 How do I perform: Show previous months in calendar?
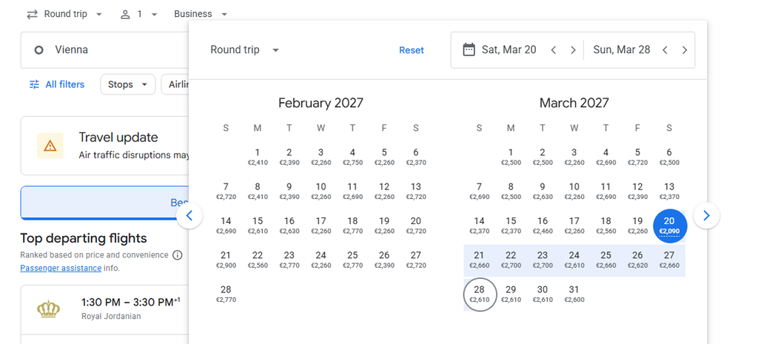[189, 215]
